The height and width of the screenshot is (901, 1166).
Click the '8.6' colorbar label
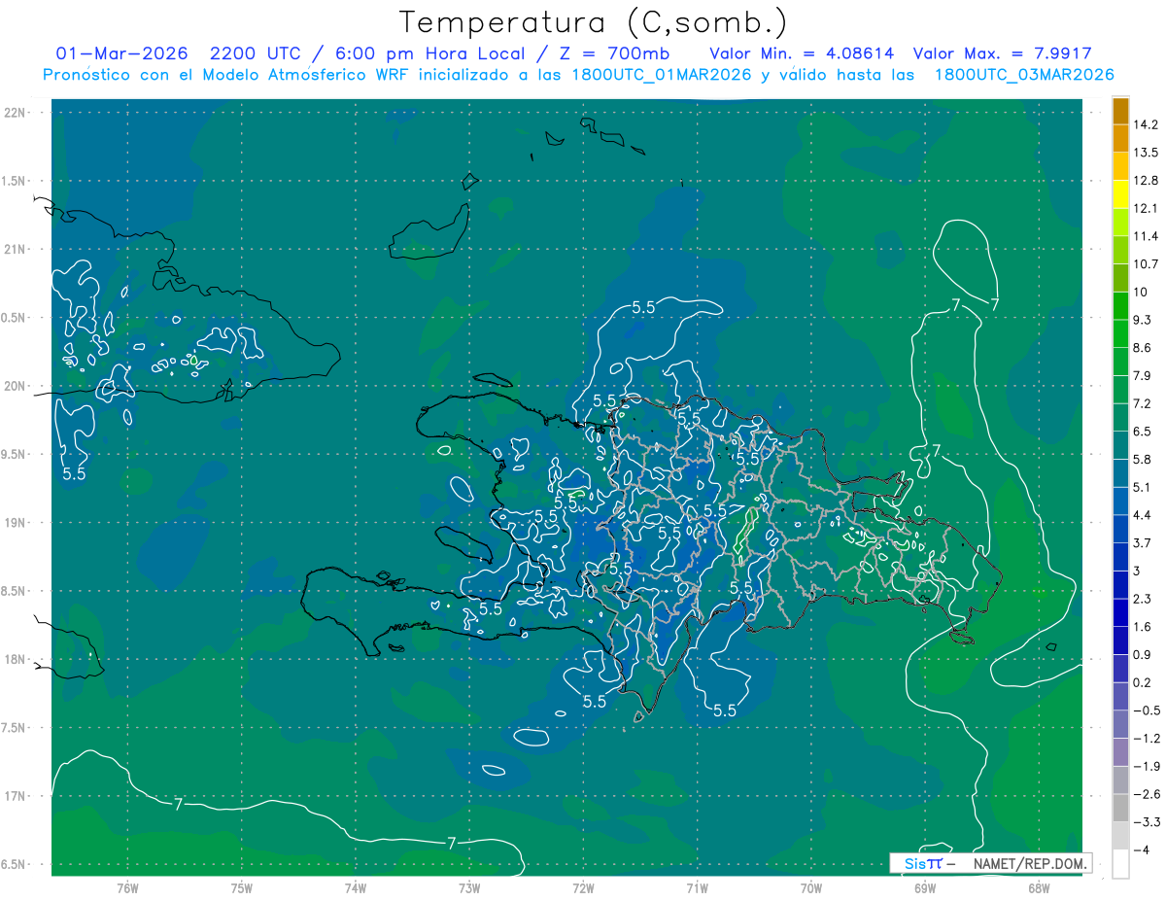click(x=1143, y=348)
